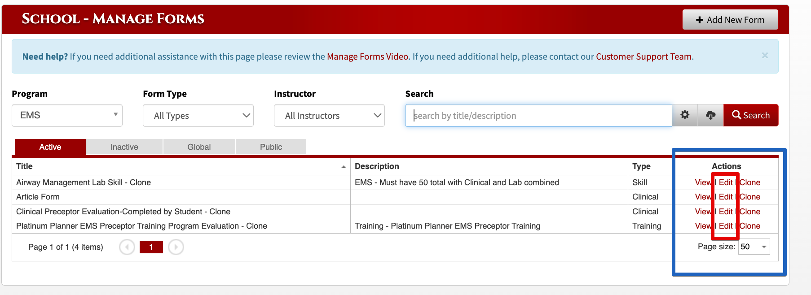View the Airway Management Lab Skill form

pyautogui.click(x=703, y=182)
